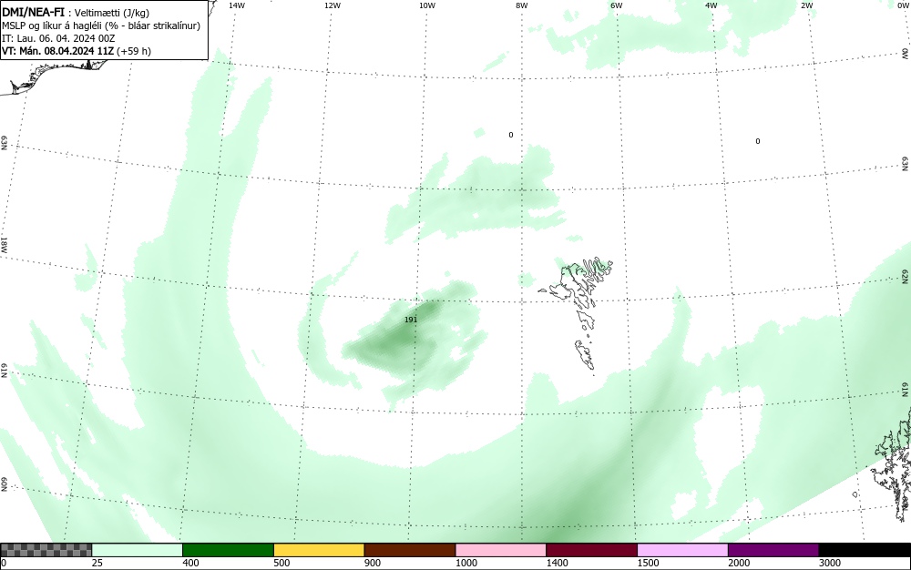Click the lavender 1500-2000 legend swatch
911x570 pixels.
pyautogui.click(x=682, y=550)
